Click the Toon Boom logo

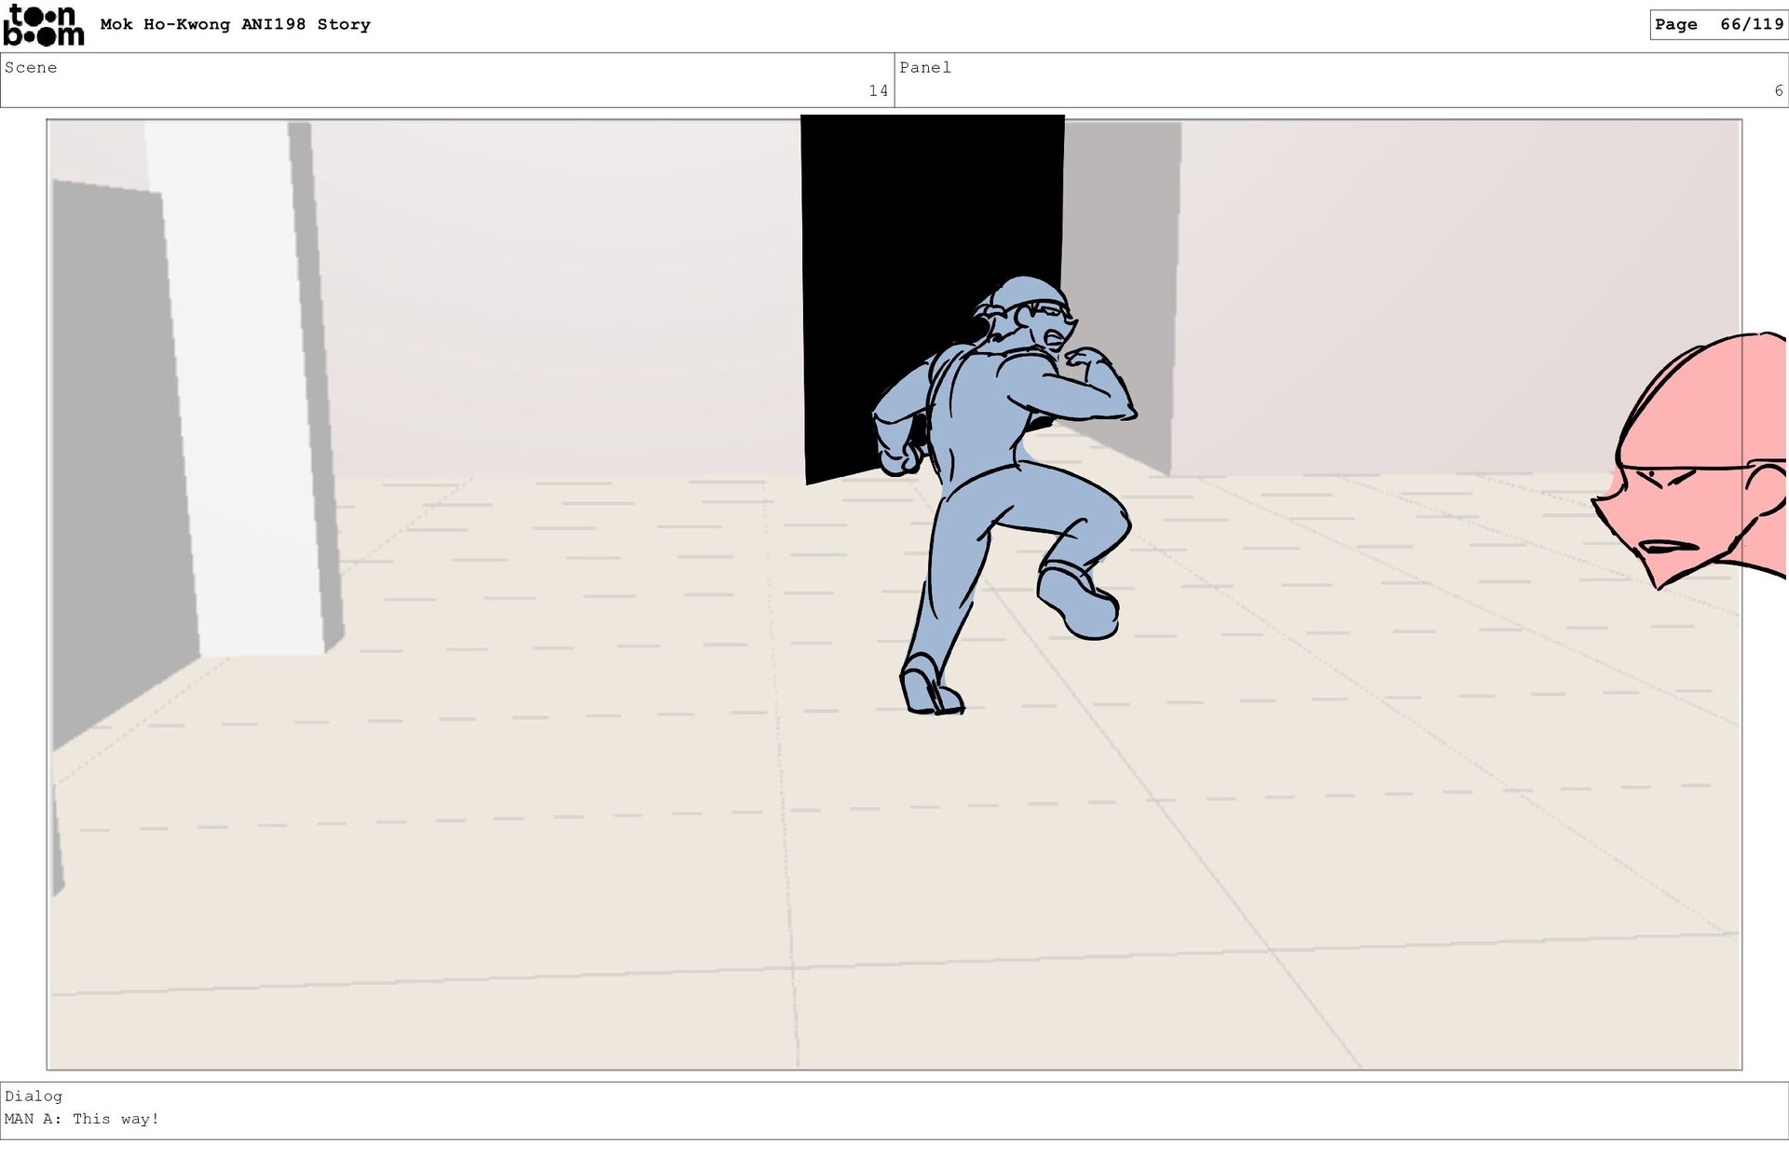[43, 25]
